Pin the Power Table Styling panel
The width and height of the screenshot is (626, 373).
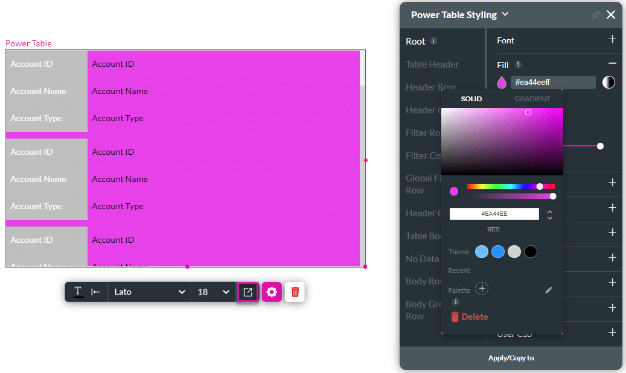[595, 15]
